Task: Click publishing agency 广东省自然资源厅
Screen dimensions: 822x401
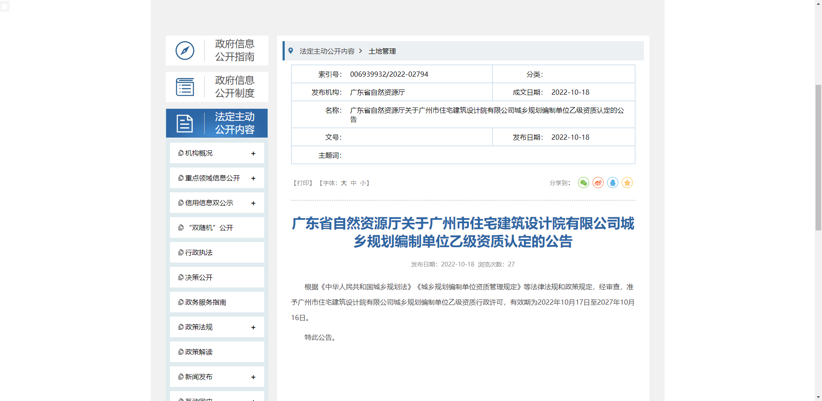Action: (x=378, y=92)
